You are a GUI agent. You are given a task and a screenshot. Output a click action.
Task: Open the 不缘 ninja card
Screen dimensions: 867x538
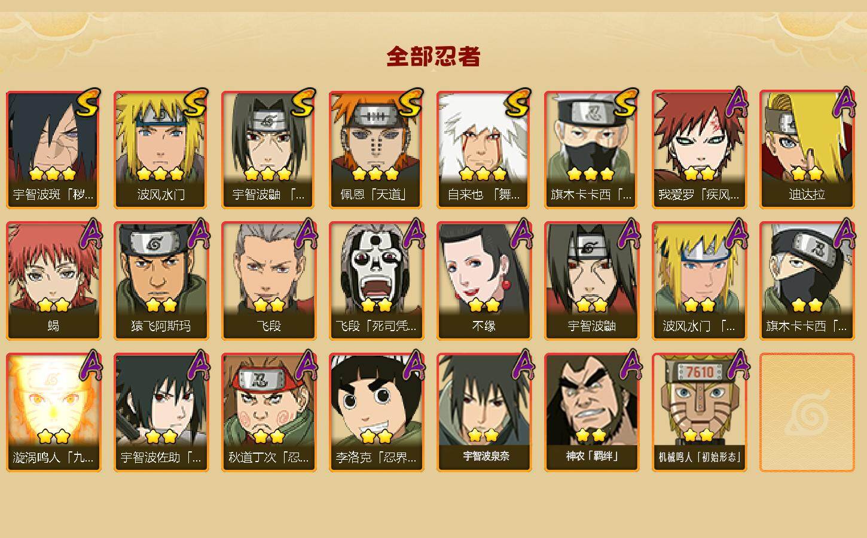point(484,281)
